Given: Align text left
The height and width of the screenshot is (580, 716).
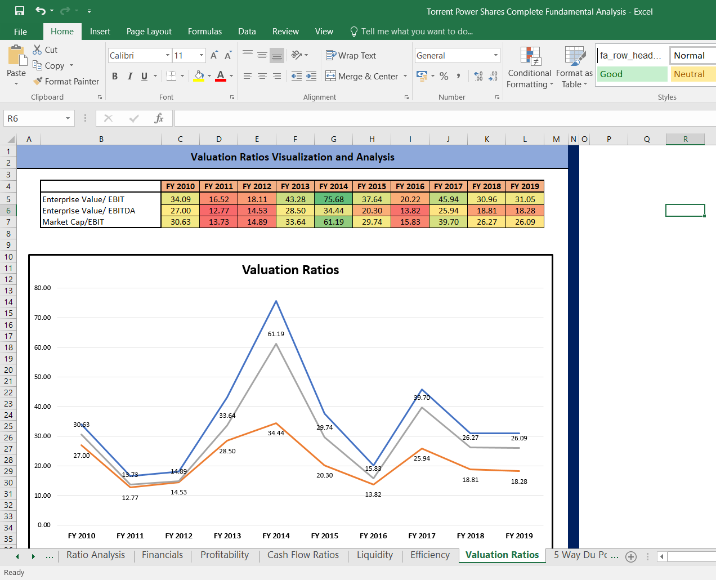Looking at the screenshot, I should 248,76.
